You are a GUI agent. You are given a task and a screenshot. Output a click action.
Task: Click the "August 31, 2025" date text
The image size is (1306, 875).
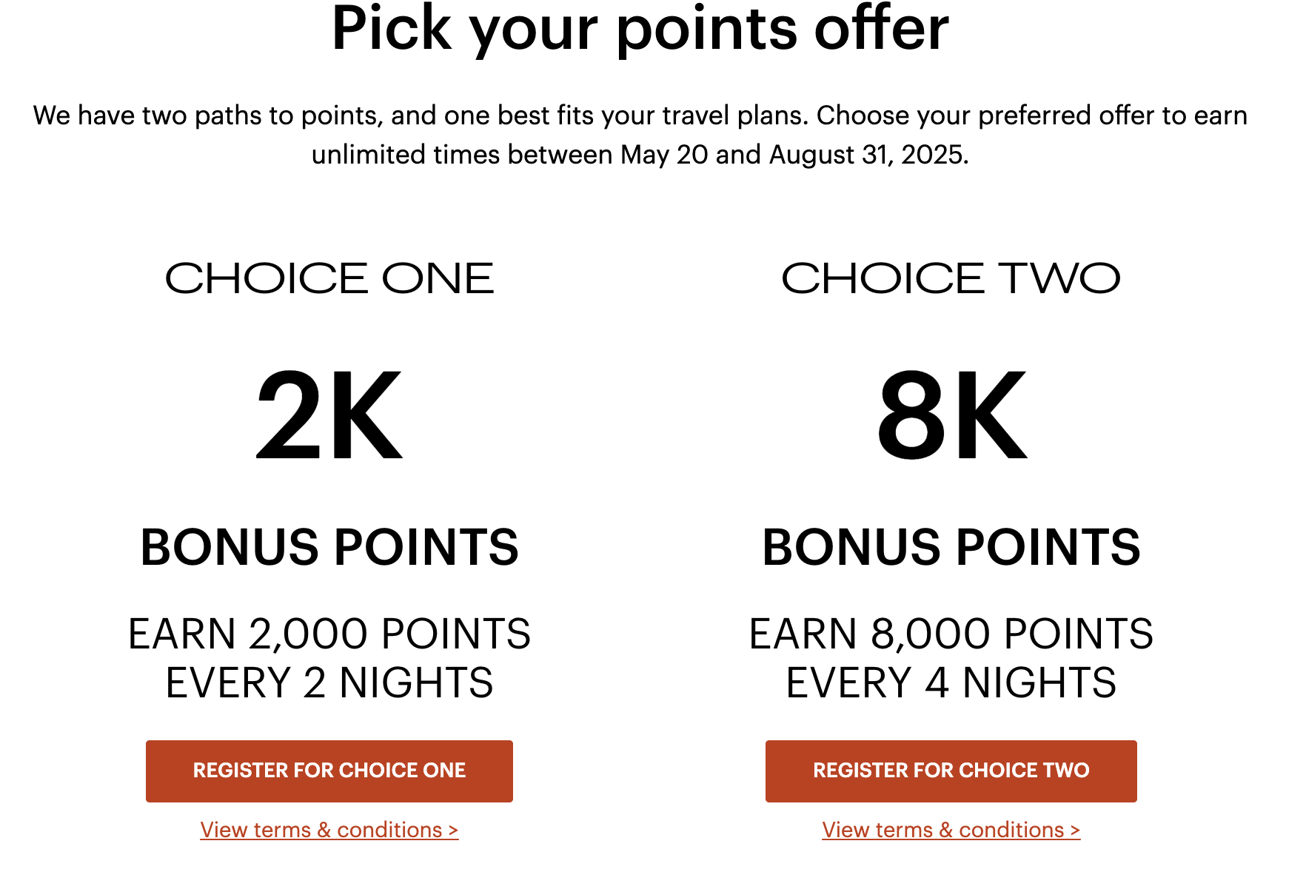coord(868,155)
